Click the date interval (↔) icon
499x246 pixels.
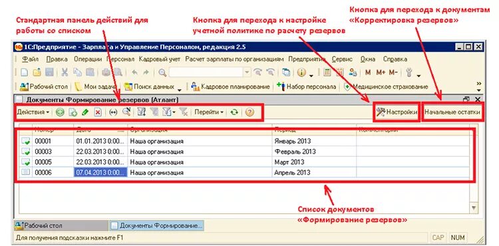tap(113, 112)
